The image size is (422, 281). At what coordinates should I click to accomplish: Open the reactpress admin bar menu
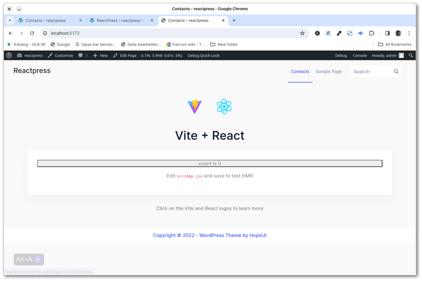[30, 55]
